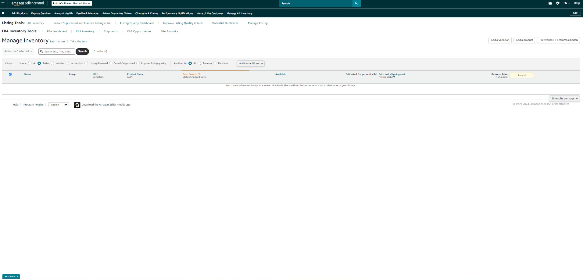Open Improve Listing Quality in bulk
The height and width of the screenshot is (279, 583).
click(183, 23)
